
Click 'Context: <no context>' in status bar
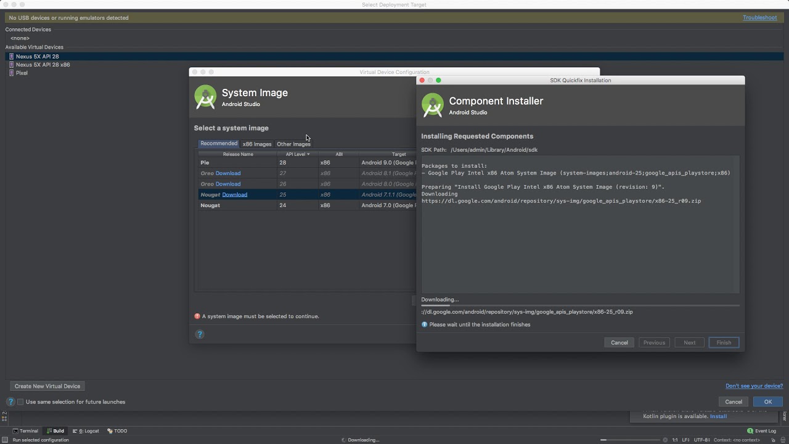tap(737, 440)
